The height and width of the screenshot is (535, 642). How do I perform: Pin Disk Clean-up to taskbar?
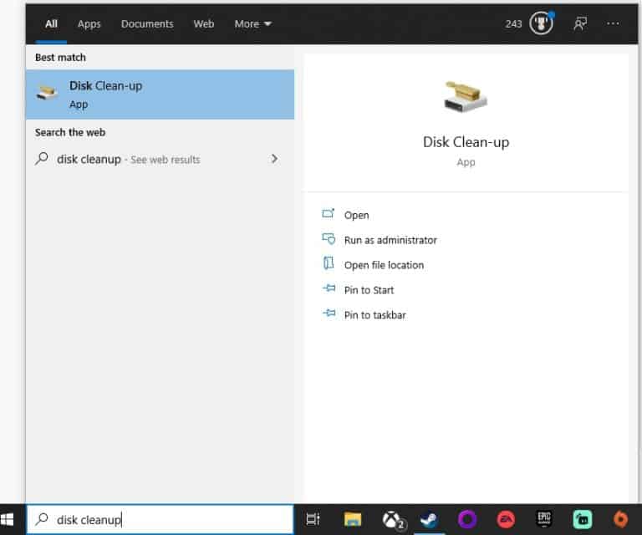click(x=374, y=315)
